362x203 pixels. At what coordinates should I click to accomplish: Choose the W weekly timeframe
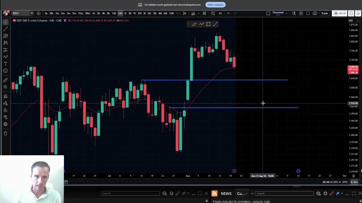click(x=135, y=13)
